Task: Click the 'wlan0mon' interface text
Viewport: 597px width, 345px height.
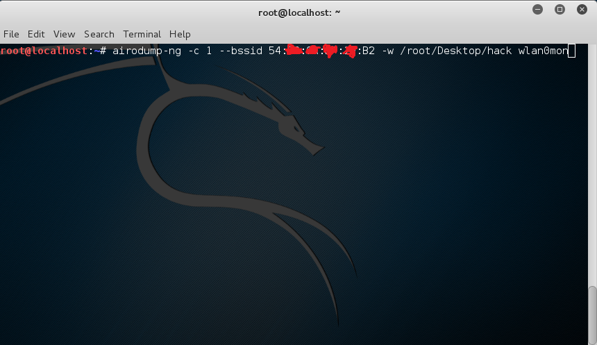Action: click(x=543, y=51)
